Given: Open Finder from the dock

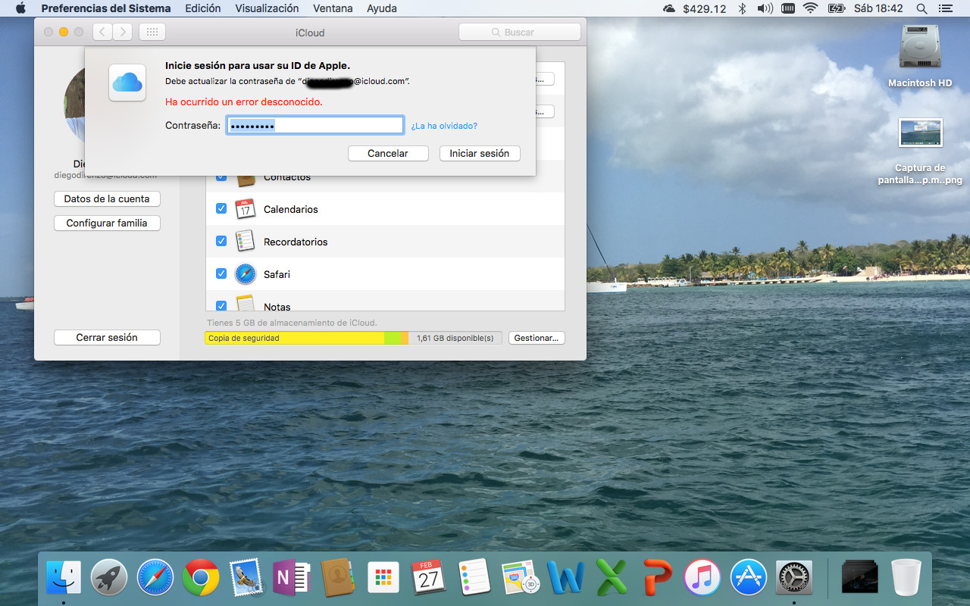Looking at the screenshot, I should (64, 579).
